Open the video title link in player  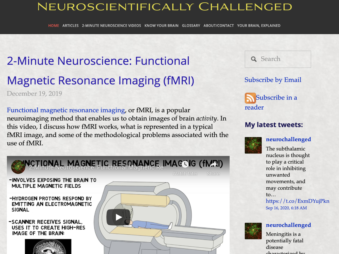98,167
